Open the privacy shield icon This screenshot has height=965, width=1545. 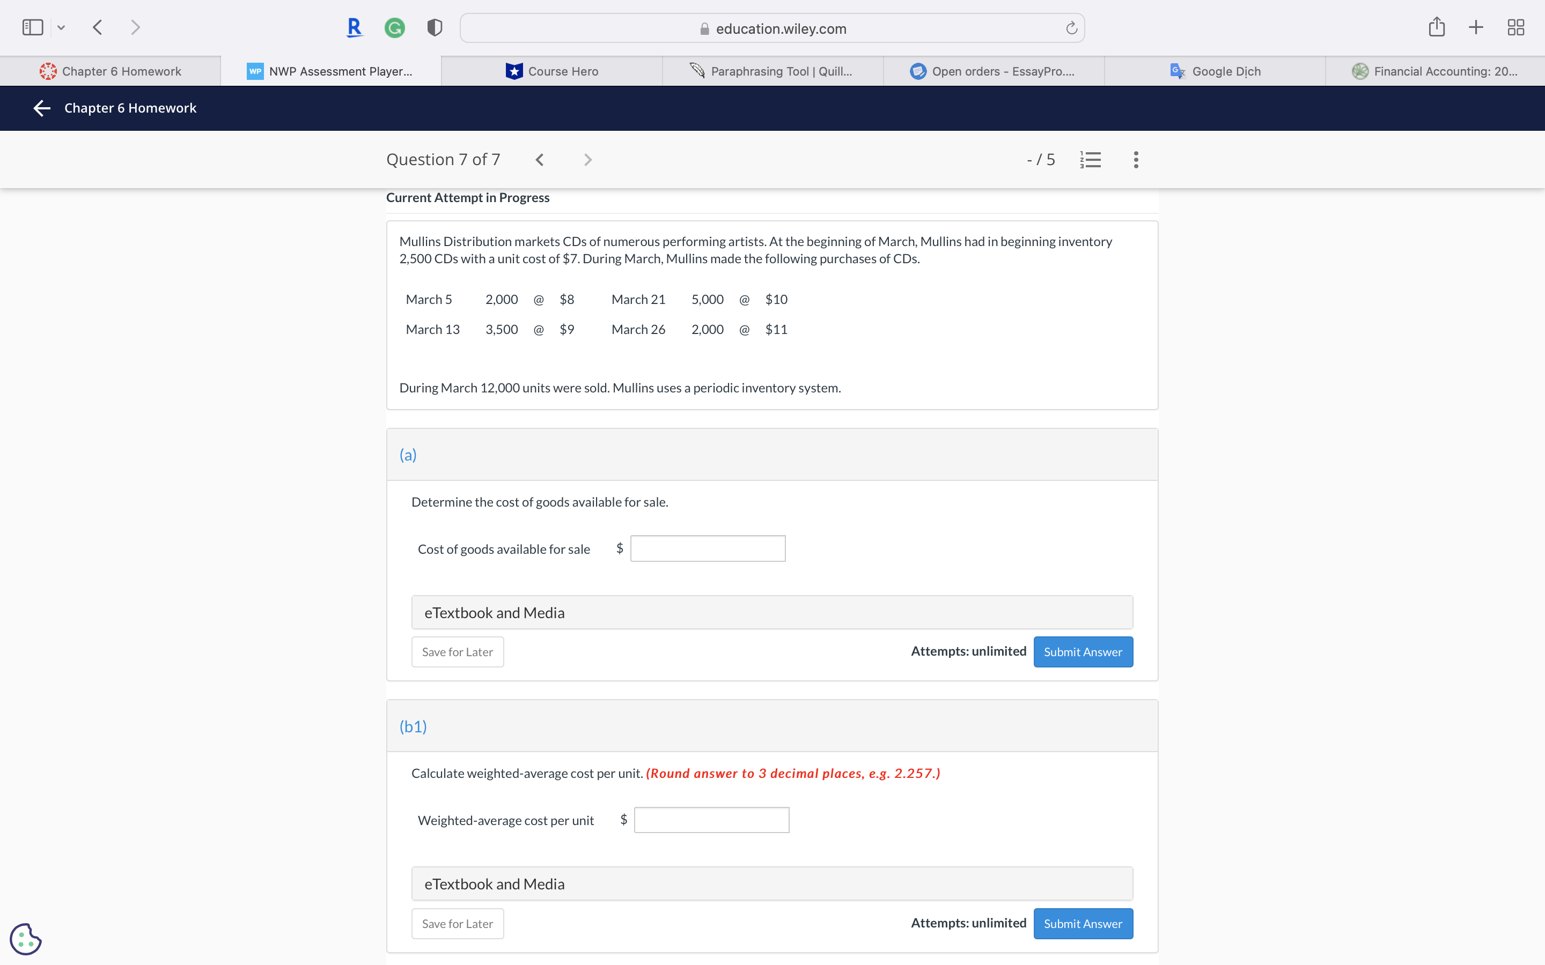point(435,27)
